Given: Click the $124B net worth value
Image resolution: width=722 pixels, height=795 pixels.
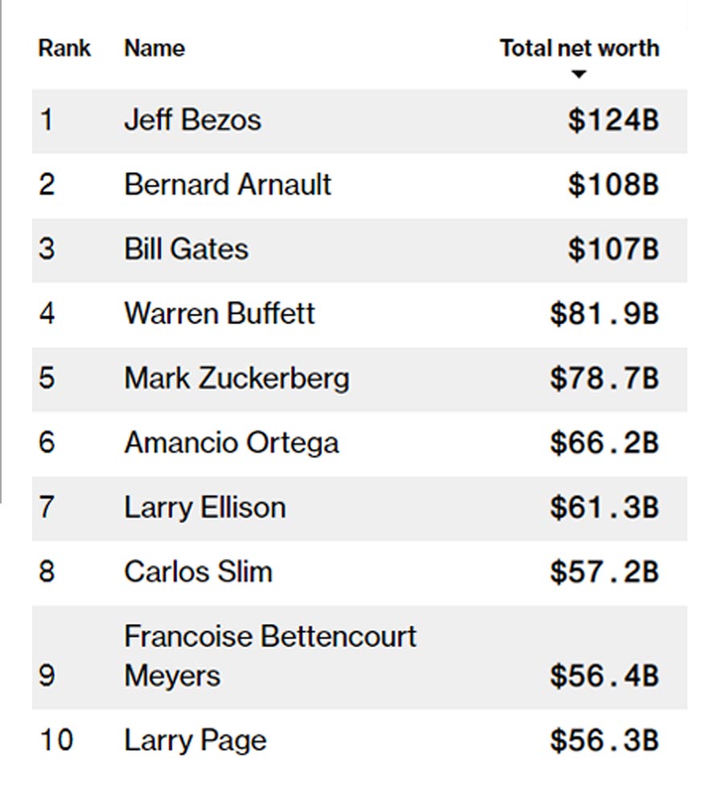Looking at the screenshot, I should point(613,120).
